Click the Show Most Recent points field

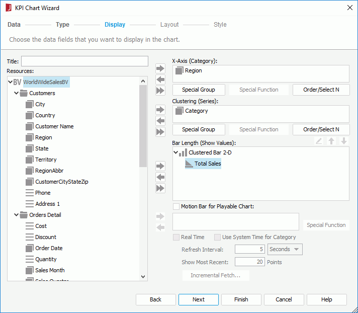(x=250, y=262)
